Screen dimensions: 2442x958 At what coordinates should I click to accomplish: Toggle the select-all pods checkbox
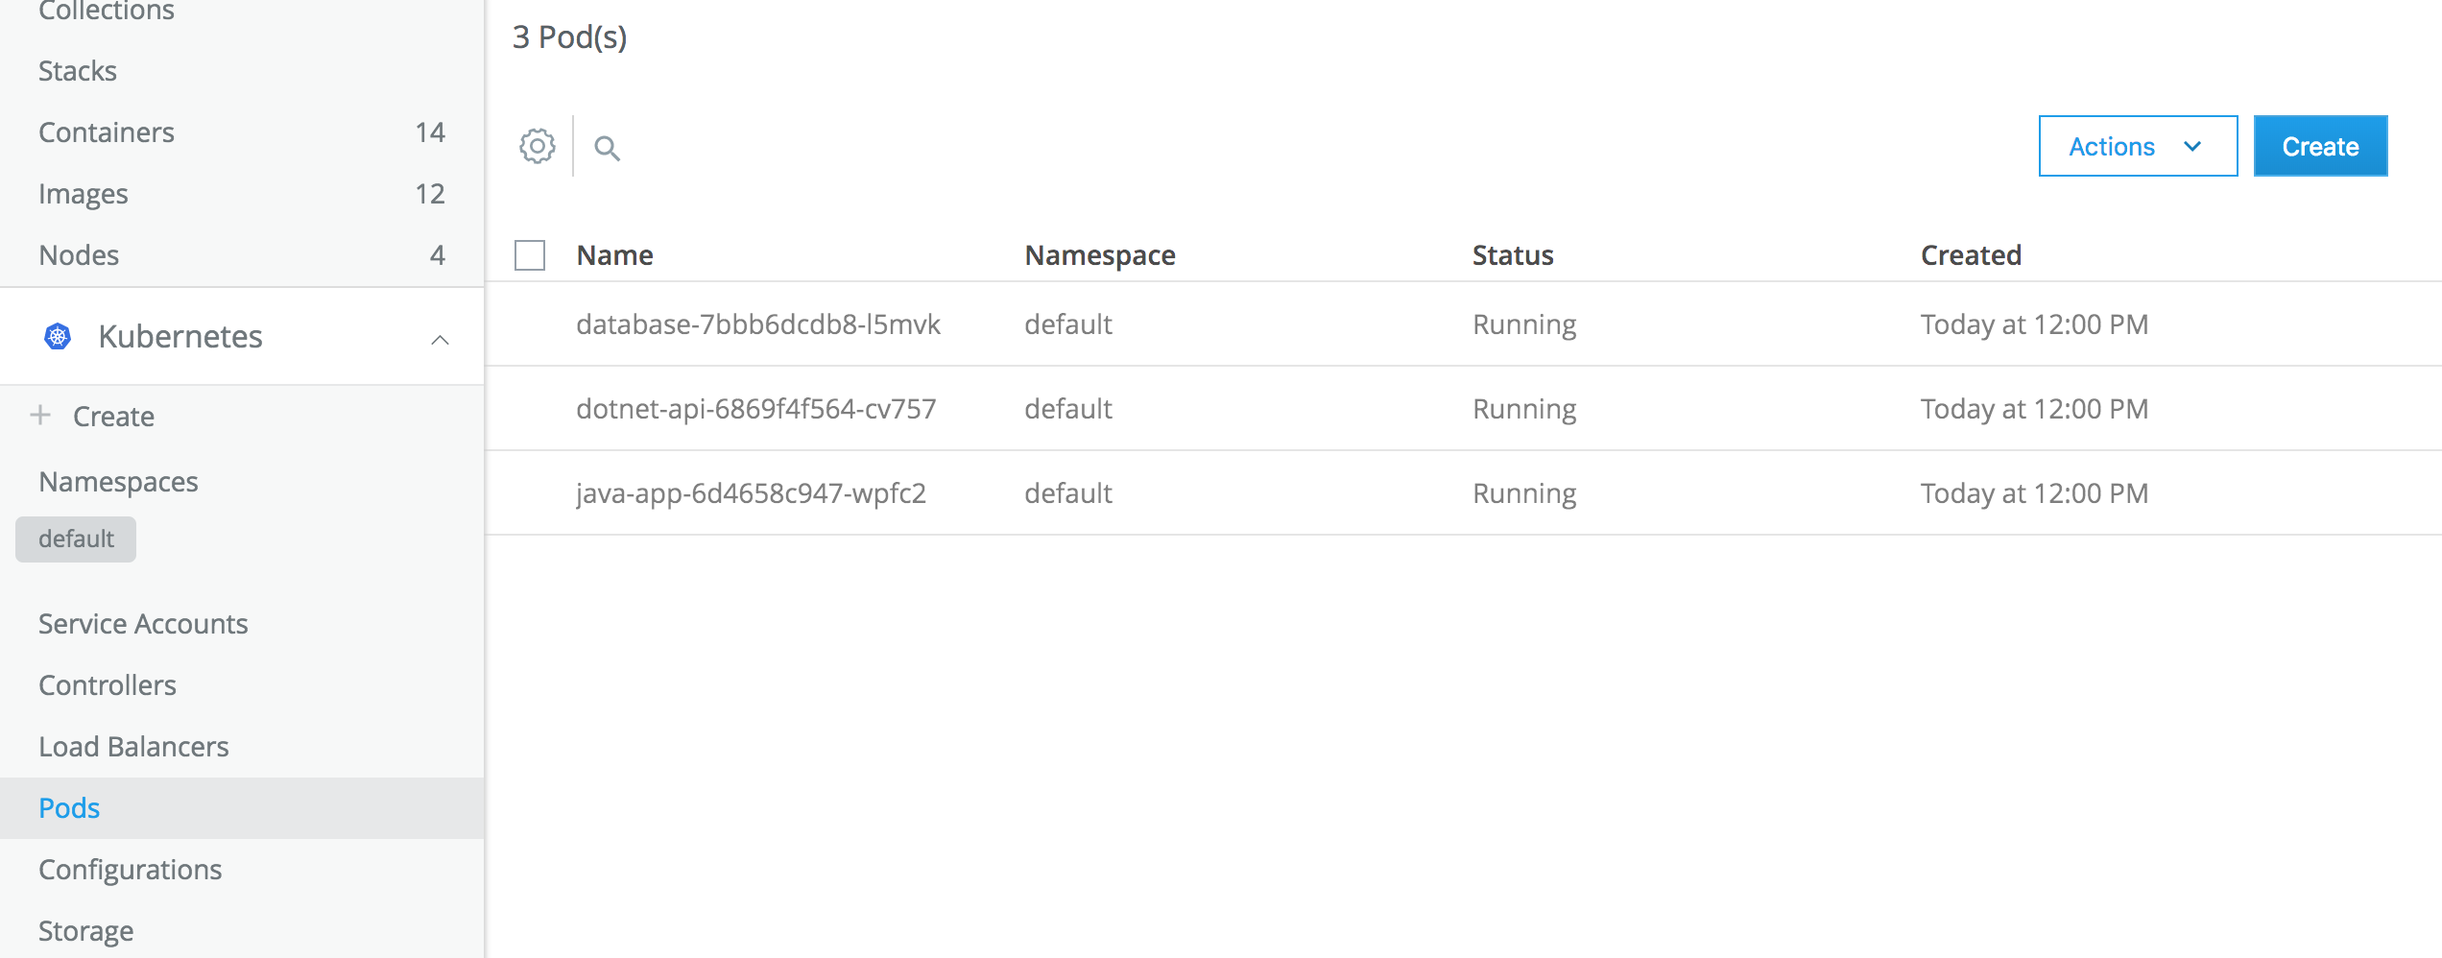[x=530, y=255]
